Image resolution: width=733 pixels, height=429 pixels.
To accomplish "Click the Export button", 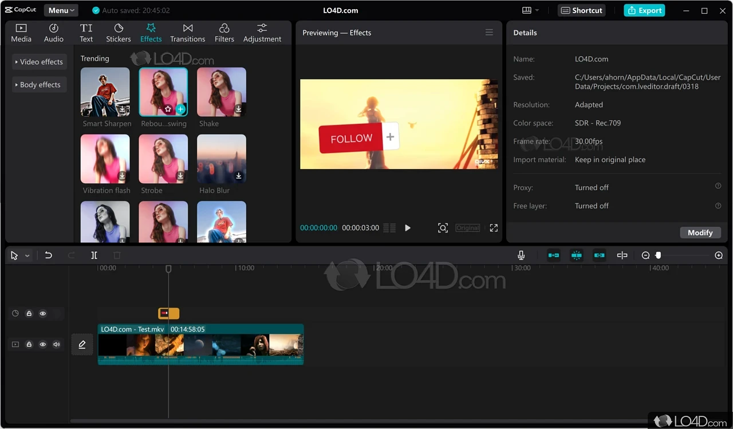I will tap(644, 10).
